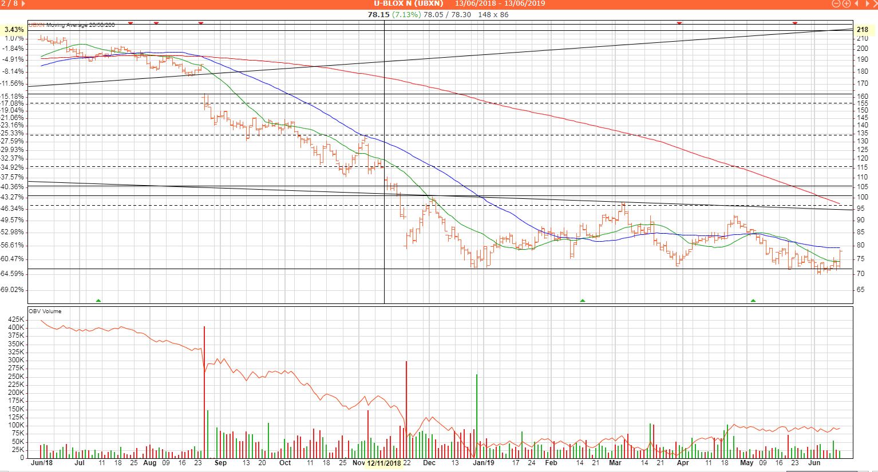The height and width of the screenshot is (472, 878).
Task: Click the 160 price axis label
Action: pyautogui.click(x=863, y=96)
